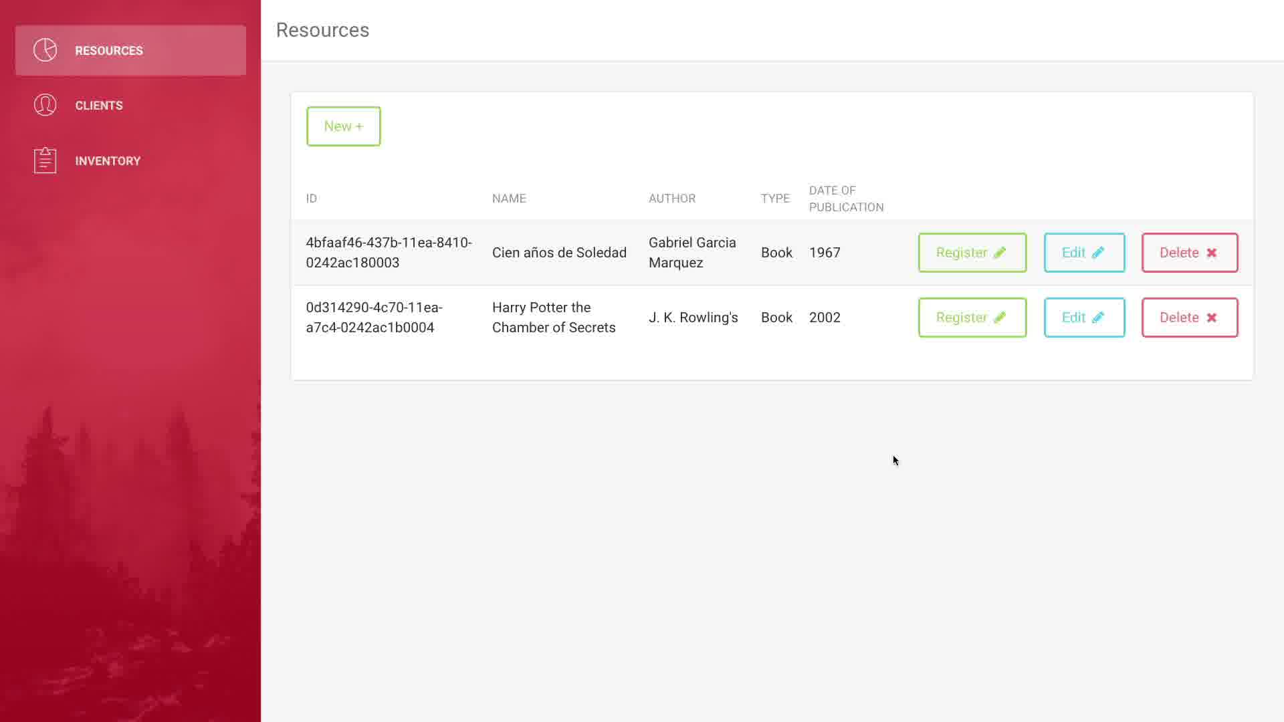Click X icon in Harry Potter Delete
Screen dimensions: 1284x722
tap(1211, 318)
